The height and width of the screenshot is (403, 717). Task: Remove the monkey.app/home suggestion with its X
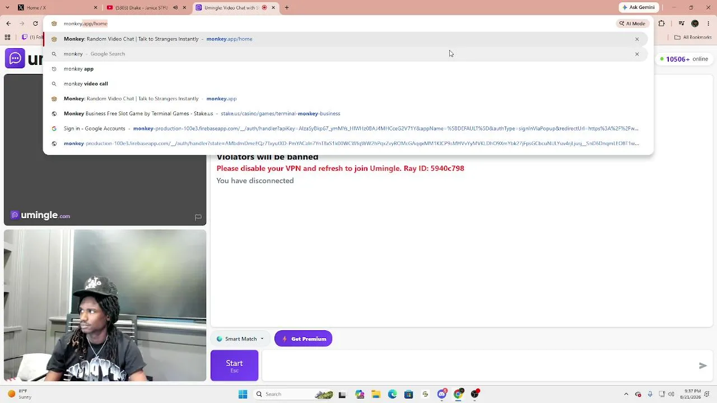[x=637, y=39]
